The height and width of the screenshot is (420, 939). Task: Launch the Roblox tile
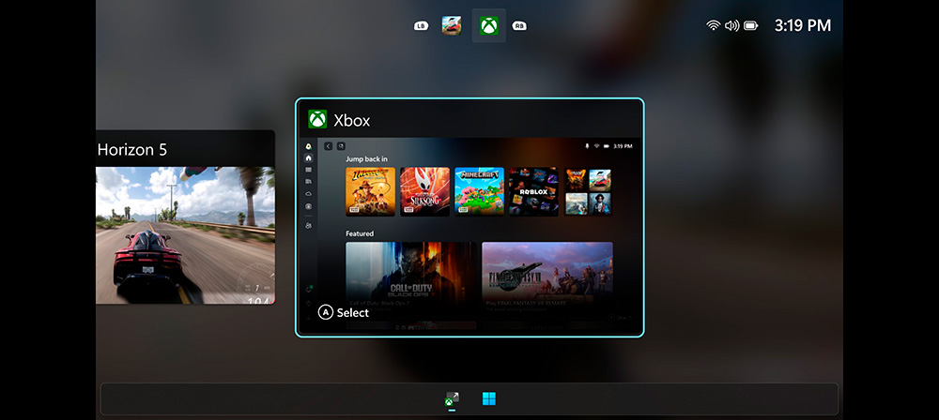coord(533,191)
